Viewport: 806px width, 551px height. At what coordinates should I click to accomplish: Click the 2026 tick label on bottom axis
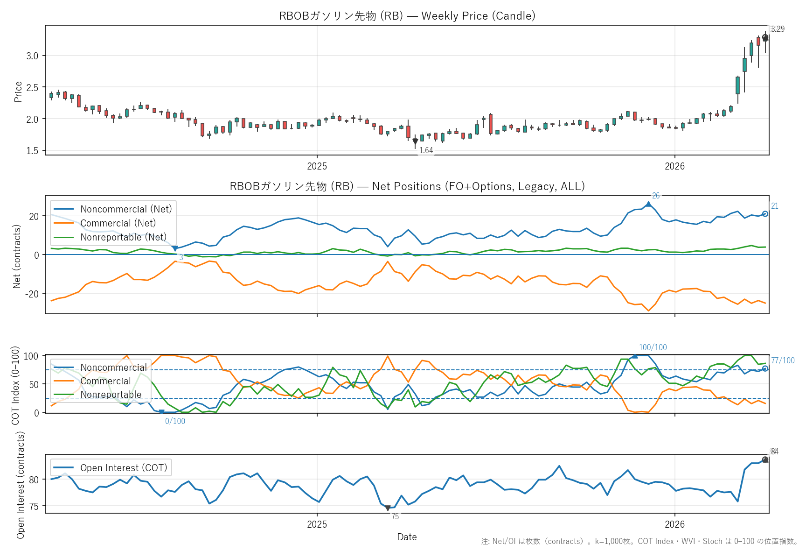[674, 524]
